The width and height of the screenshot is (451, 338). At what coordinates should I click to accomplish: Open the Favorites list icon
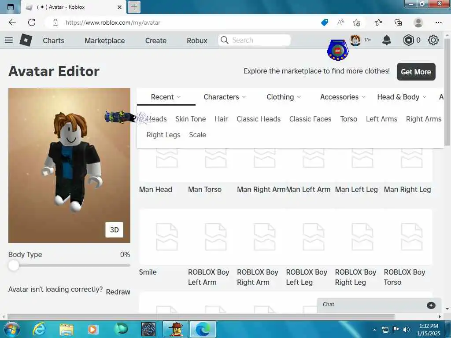[379, 22]
